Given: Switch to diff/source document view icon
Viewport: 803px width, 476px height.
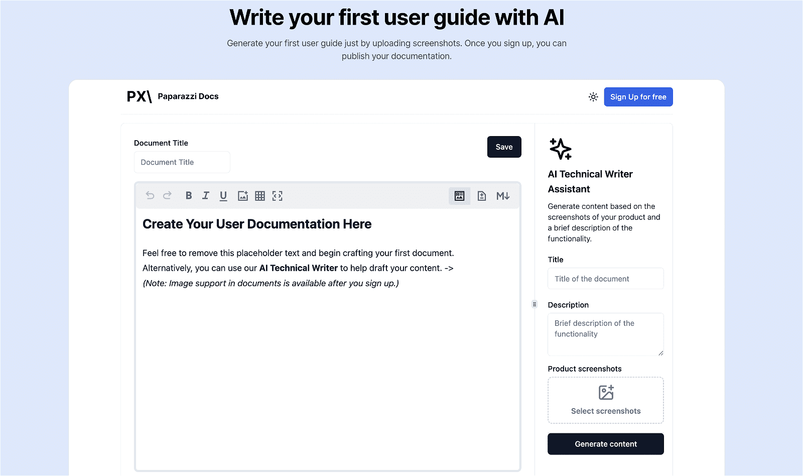Looking at the screenshot, I should [x=482, y=196].
